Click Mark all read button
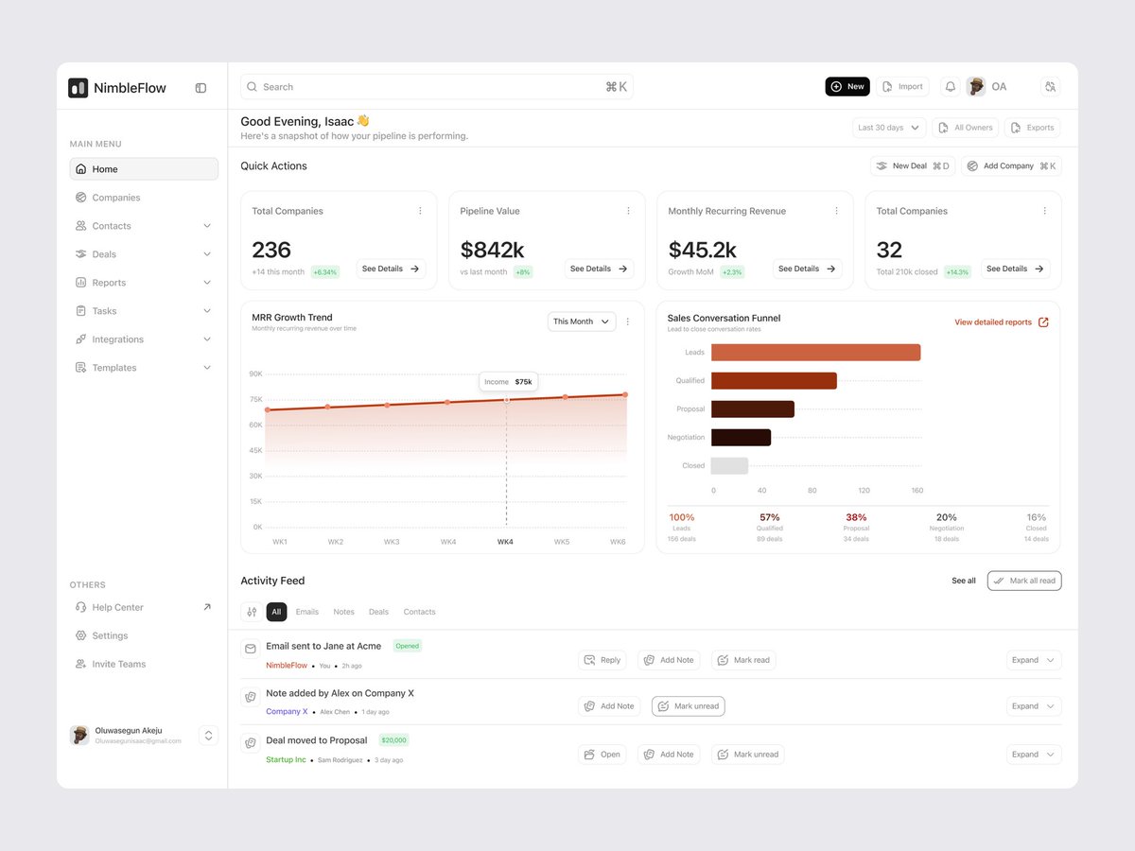This screenshot has width=1135, height=851. (1024, 581)
